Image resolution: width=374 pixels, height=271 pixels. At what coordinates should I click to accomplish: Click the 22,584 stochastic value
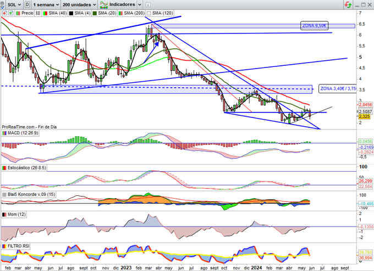pyautogui.click(x=365, y=187)
